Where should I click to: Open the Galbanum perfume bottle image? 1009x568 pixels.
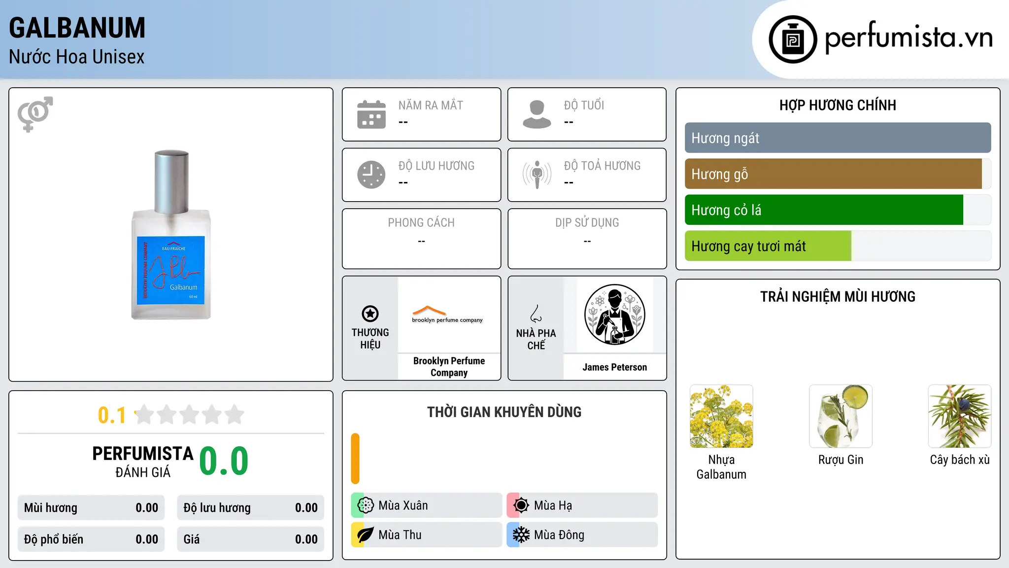pos(171,235)
